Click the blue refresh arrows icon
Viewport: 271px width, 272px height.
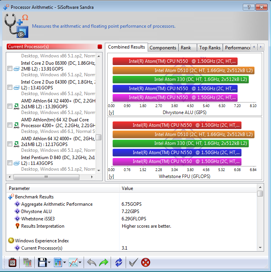(118, 263)
